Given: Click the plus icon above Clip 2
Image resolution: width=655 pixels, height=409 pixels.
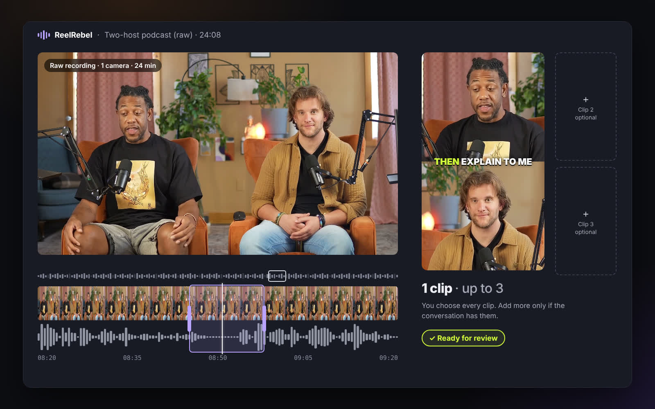Looking at the screenshot, I should pos(586,99).
